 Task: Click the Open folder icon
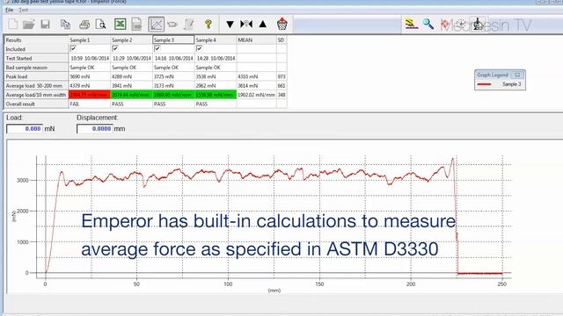click(28, 25)
